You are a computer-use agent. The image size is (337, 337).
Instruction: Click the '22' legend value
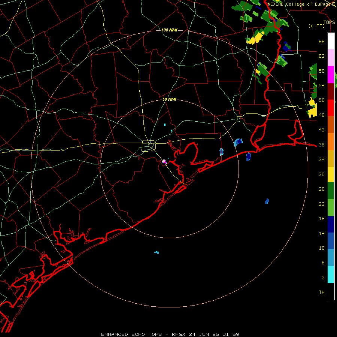click(322, 204)
